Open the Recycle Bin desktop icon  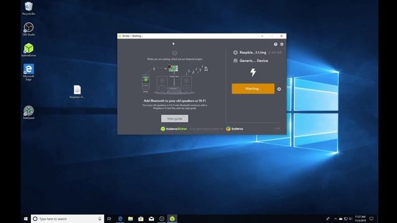[29, 8]
